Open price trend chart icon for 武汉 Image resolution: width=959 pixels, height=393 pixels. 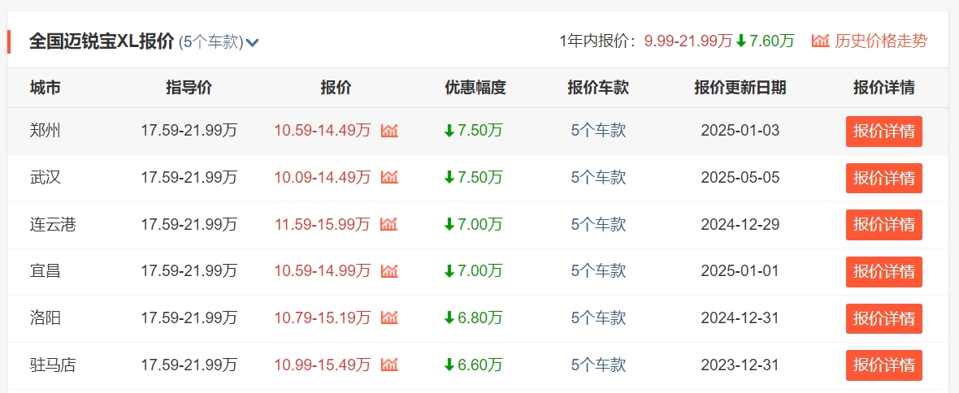pos(389,178)
